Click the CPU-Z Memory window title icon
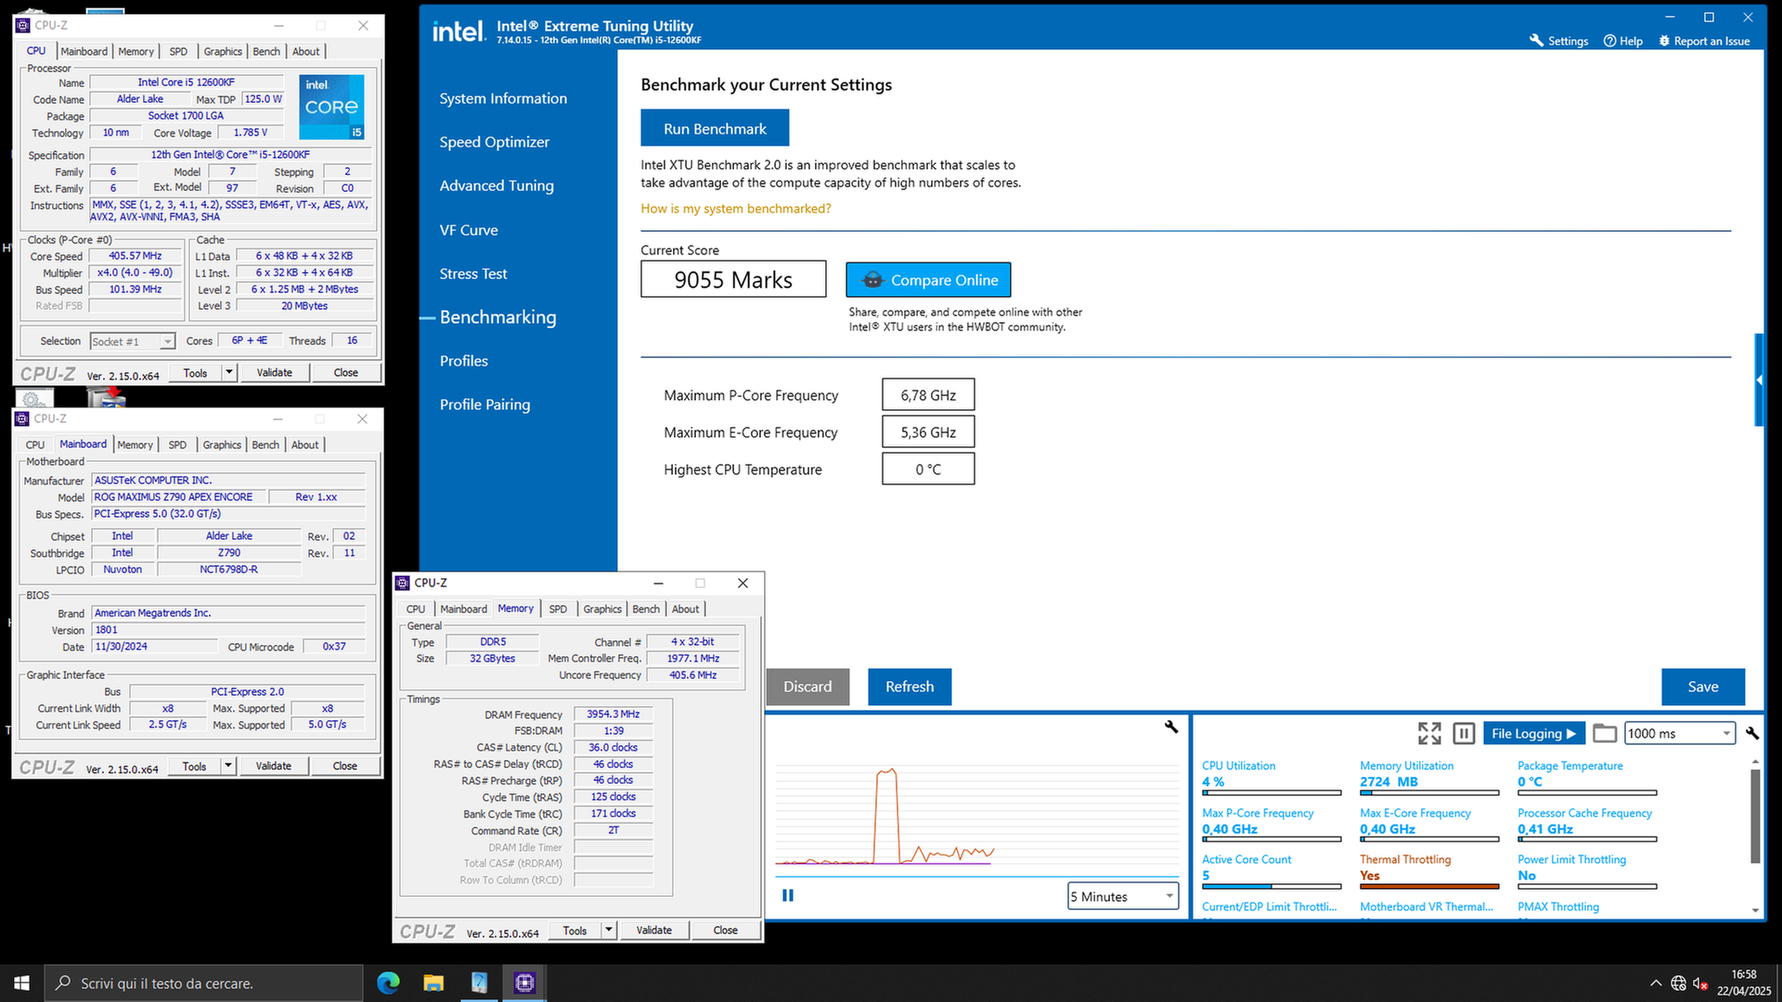This screenshot has width=1782, height=1002. 403,583
